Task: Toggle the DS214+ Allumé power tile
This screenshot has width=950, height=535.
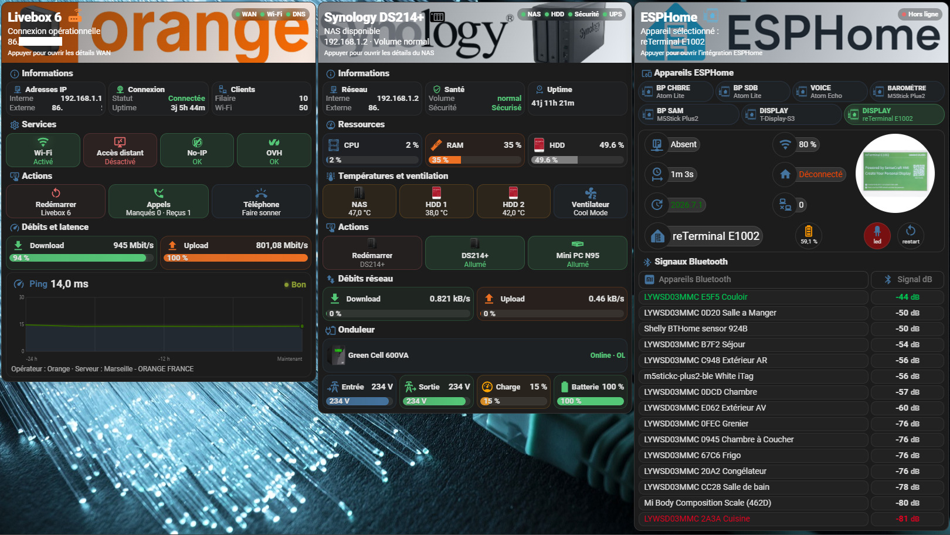Action: click(x=475, y=253)
